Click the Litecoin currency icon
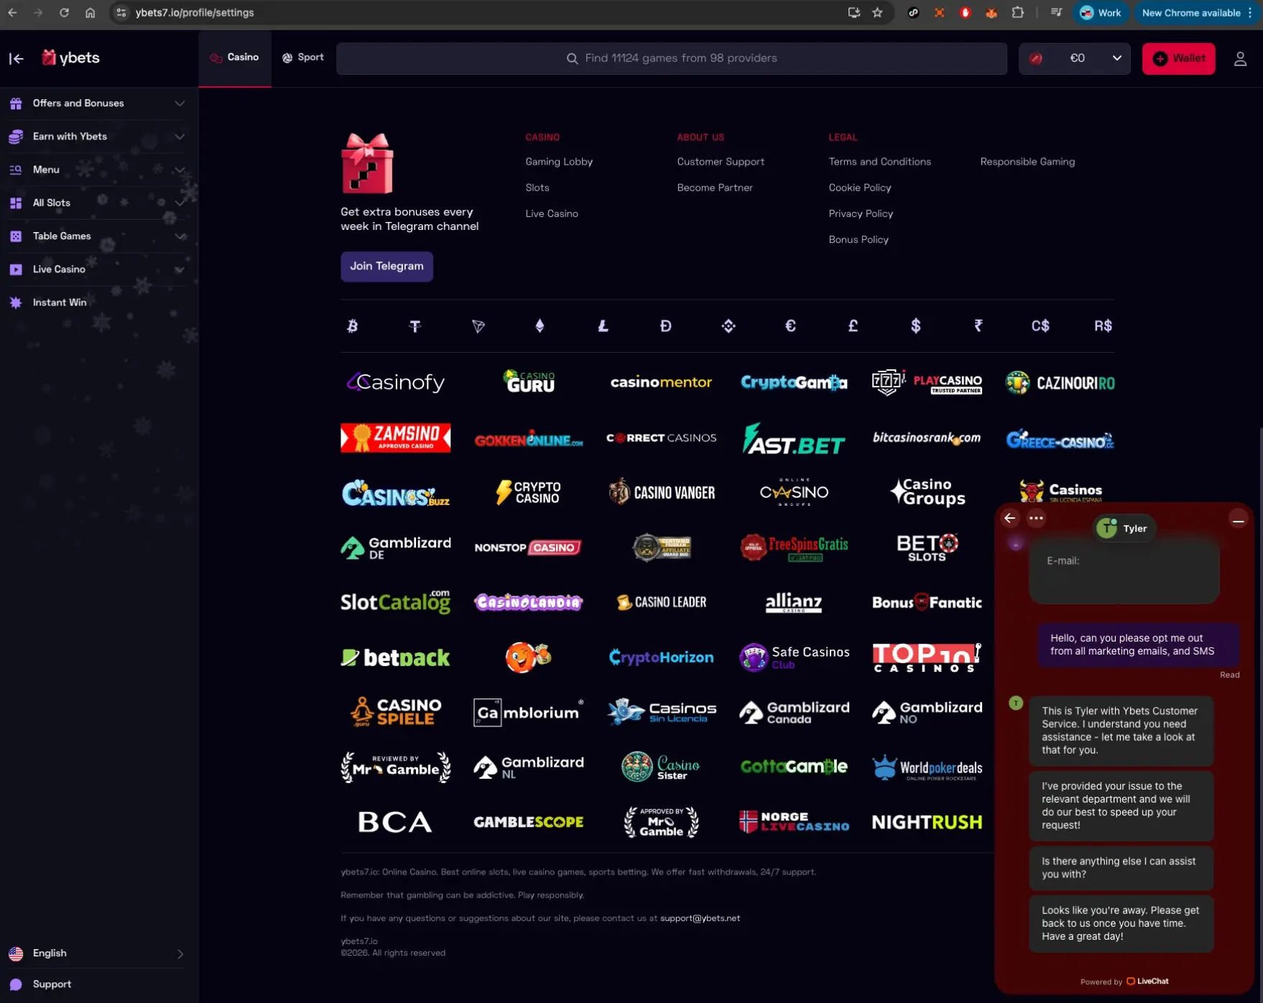The image size is (1263, 1003). pyautogui.click(x=603, y=326)
